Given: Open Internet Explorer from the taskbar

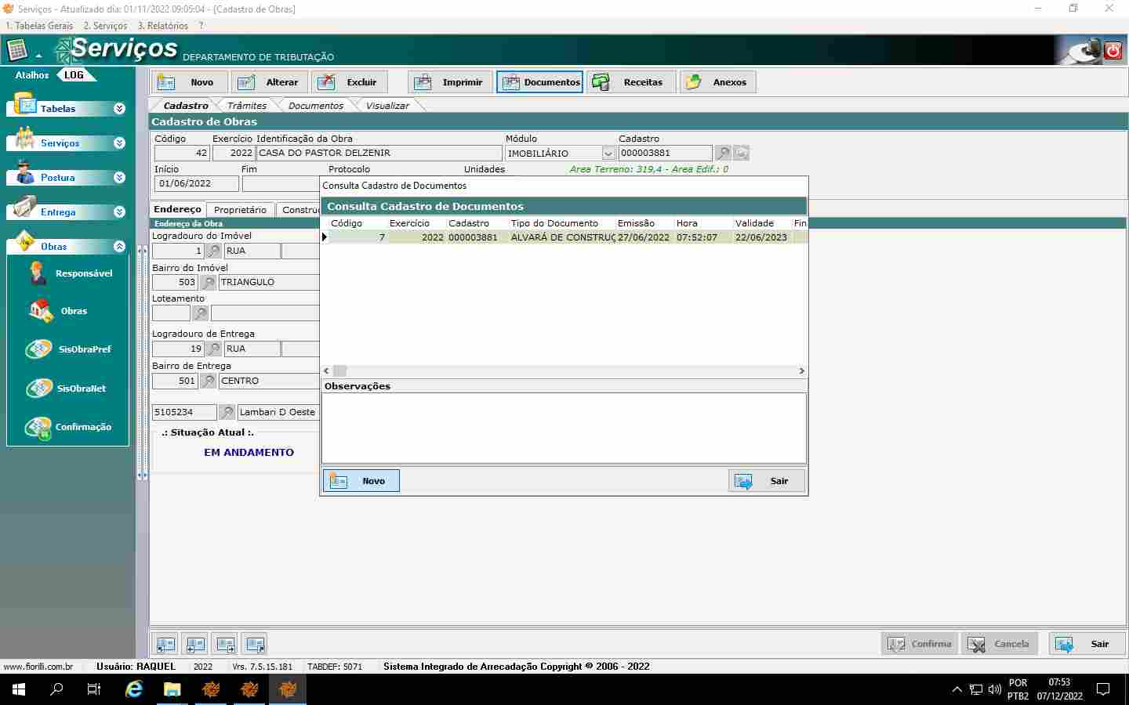Looking at the screenshot, I should (134, 689).
